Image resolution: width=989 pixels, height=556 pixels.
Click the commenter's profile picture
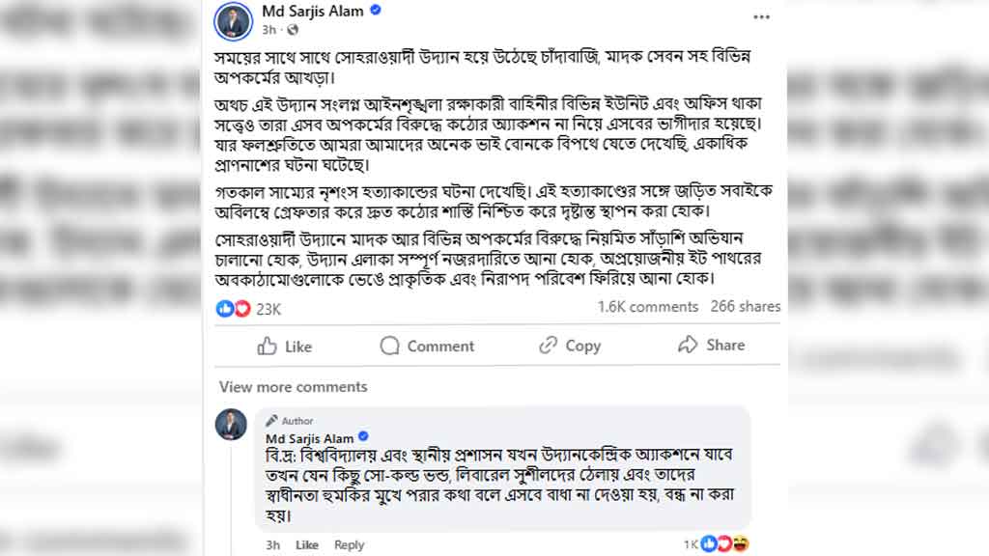click(x=231, y=425)
